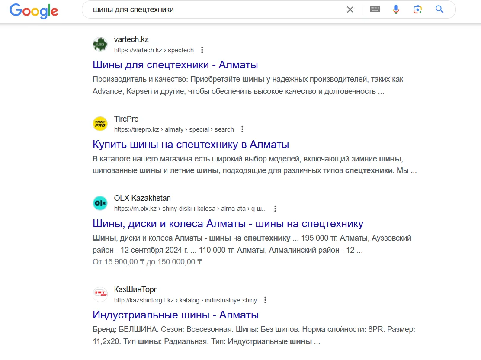Click the vartech.kz site favicon
This screenshot has height=360, width=481.
100,45
